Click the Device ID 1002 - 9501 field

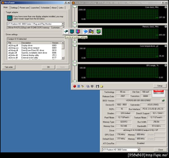122,105
